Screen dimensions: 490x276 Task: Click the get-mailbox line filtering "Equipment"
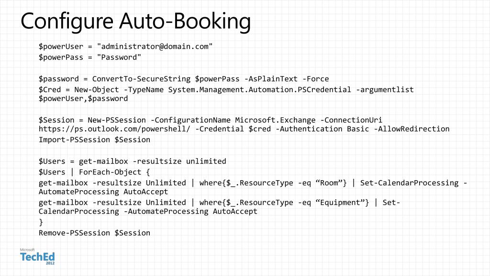tap(219, 203)
